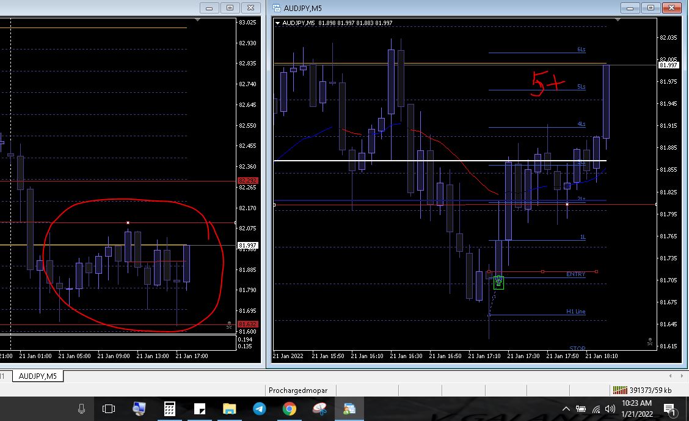Restore the left chart window
The height and width of the screenshot is (421, 689).
230,7
